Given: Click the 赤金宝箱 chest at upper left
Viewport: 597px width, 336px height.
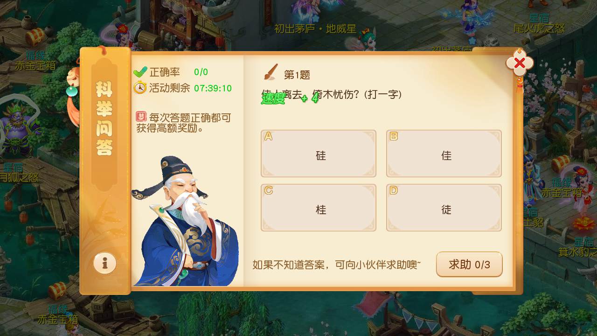Looking at the screenshot, I should [x=35, y=36].
